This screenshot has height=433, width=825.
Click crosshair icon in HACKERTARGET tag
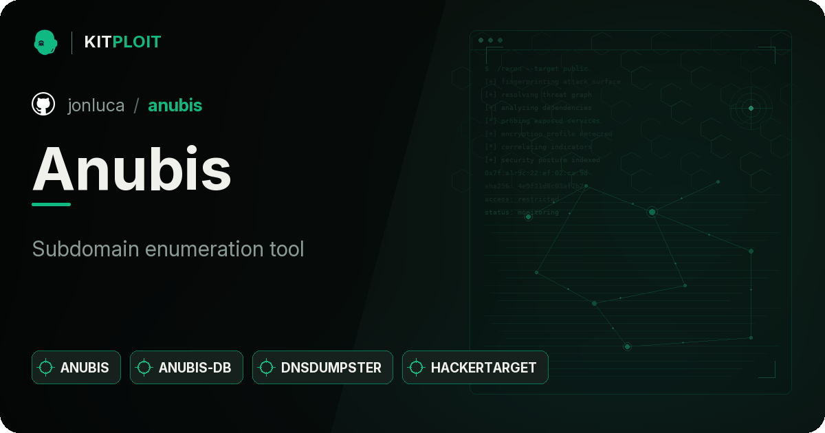click(x=417, y=368)
